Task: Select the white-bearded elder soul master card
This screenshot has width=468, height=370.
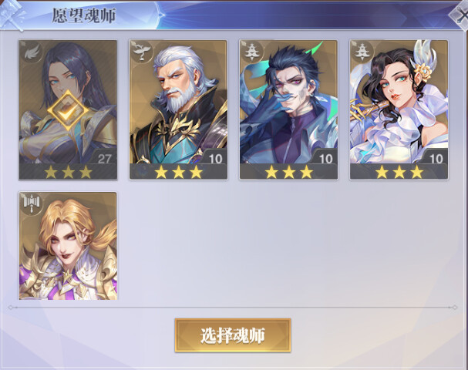Action: point(178,109)
